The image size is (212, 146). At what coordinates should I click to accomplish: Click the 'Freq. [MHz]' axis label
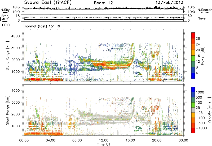point(5,18)
